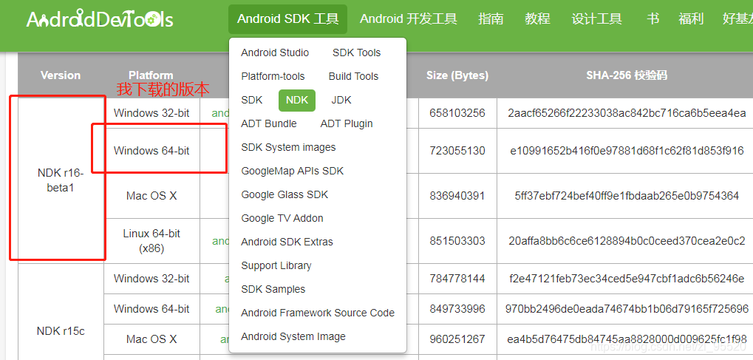The width and height of the screenshot is (753, 360).
Task: Click the Platform column header
Action: pyautogui.click(x=151, y=75)
